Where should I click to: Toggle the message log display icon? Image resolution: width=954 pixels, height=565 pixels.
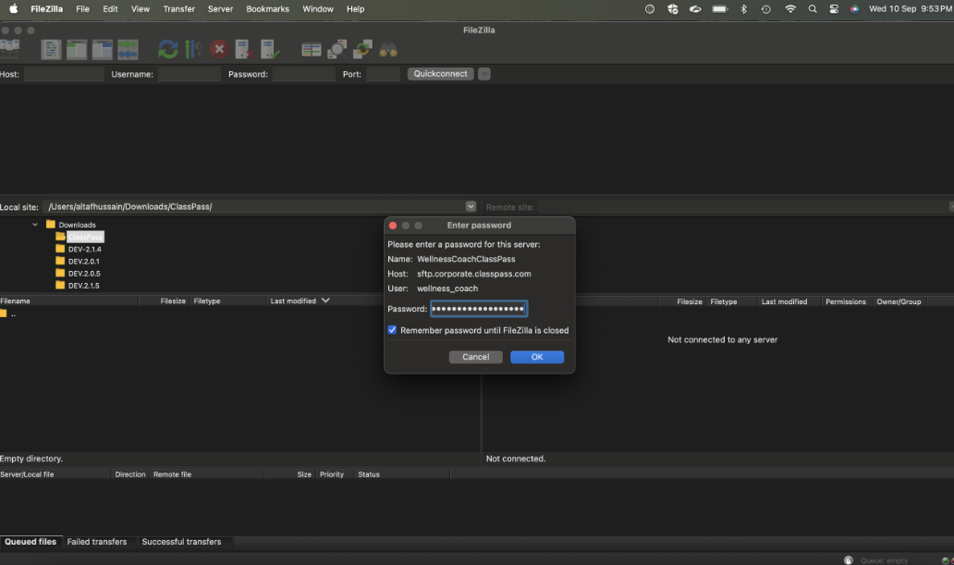pyautogui.click(x=51, y=49)
